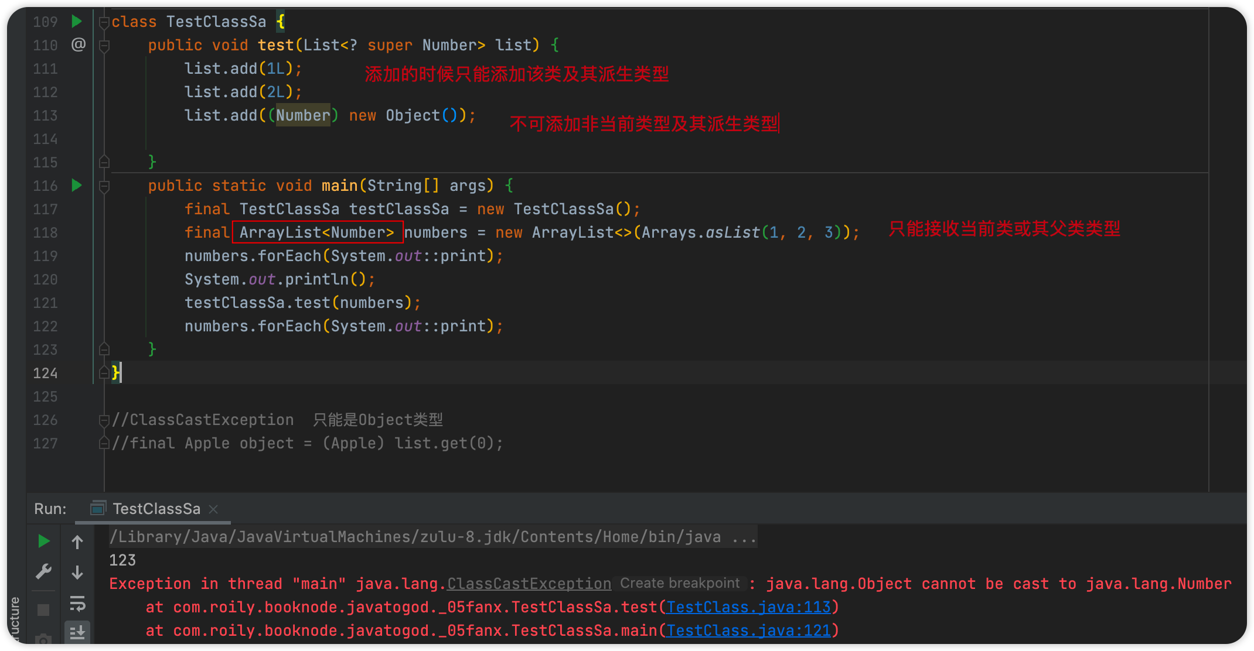Screen dimensions: 1254x651
Task: Click the @ gutter annotation icon
Action: point(78,44)
